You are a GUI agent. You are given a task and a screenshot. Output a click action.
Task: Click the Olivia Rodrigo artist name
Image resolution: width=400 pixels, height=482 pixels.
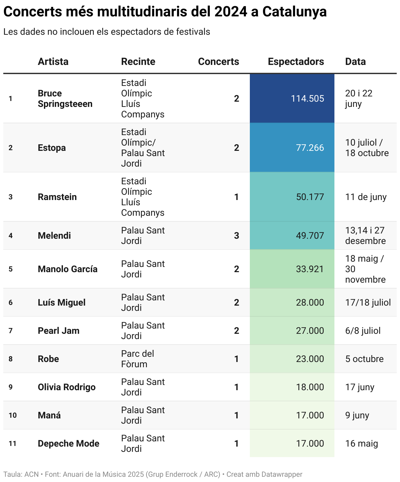pos(67,387)
